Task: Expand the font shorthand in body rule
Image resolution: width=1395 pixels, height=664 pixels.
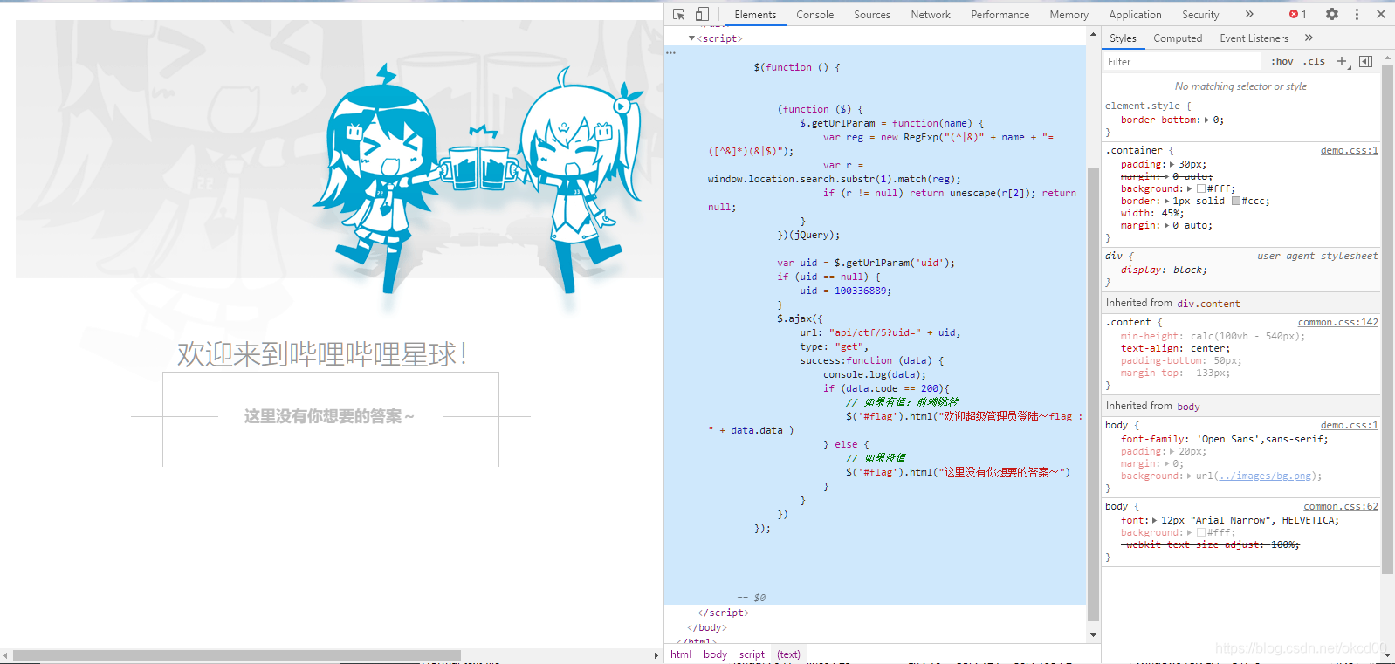Action: click(1155, 520)
